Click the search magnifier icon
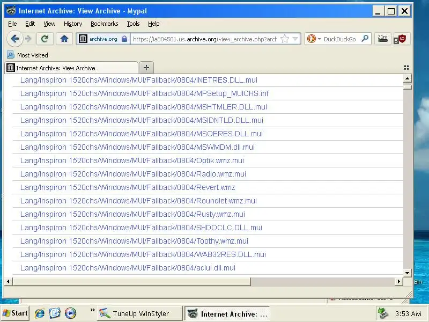 click(365, 39)
